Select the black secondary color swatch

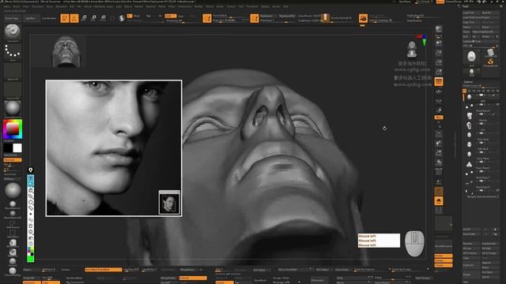click(x=8, y=148)
